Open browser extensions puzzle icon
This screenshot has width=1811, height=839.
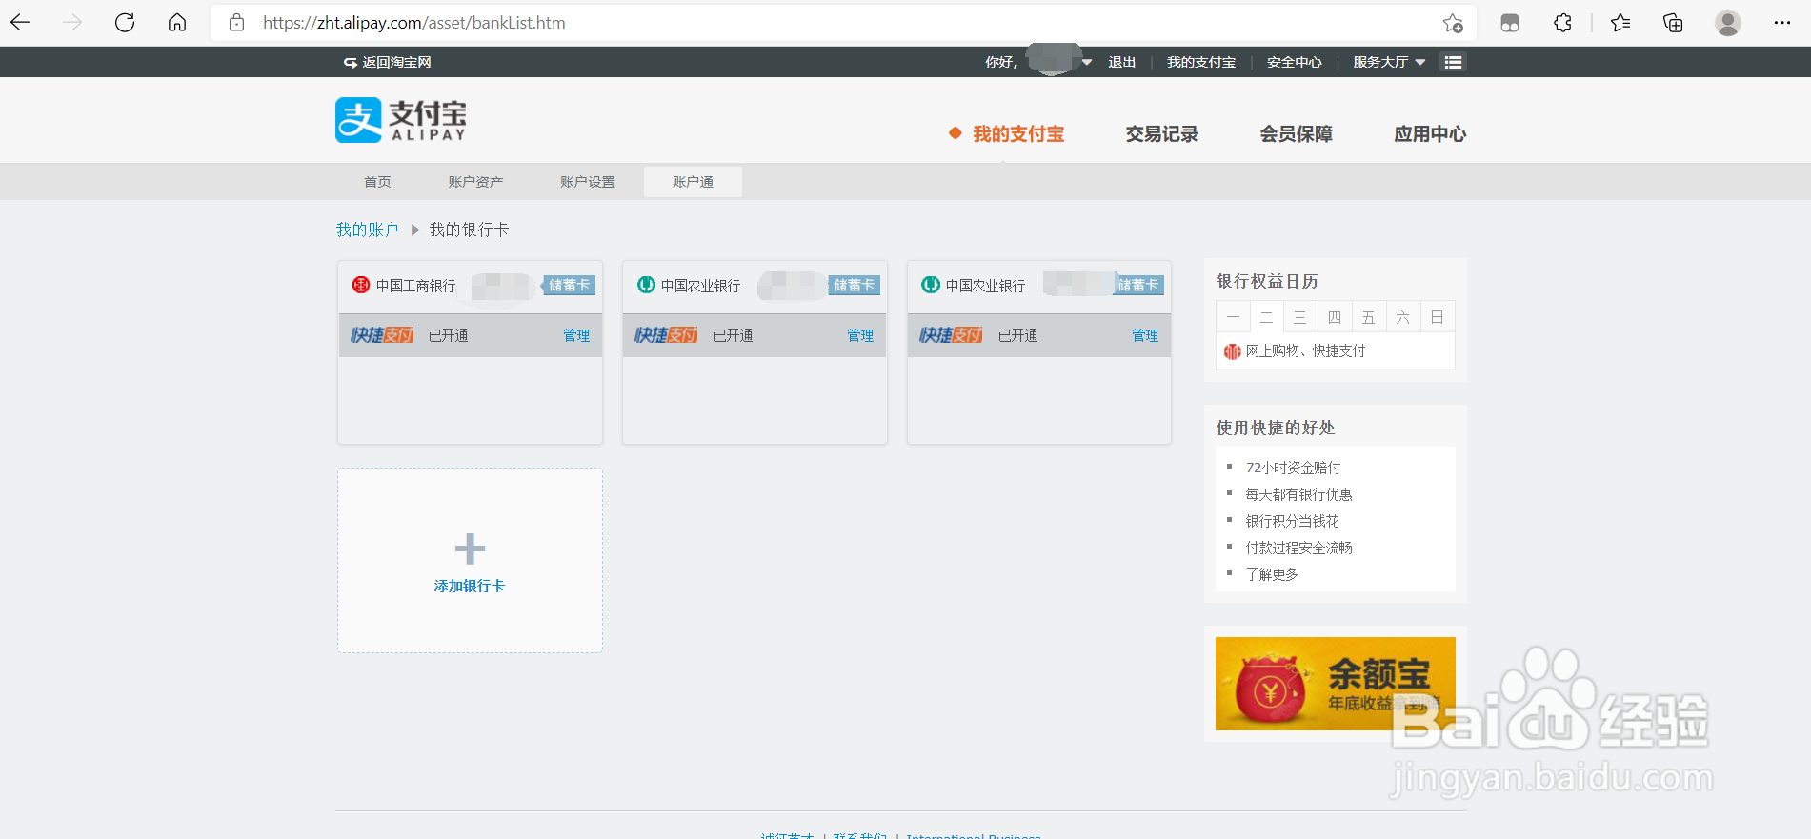click(x=1562, y=23)
